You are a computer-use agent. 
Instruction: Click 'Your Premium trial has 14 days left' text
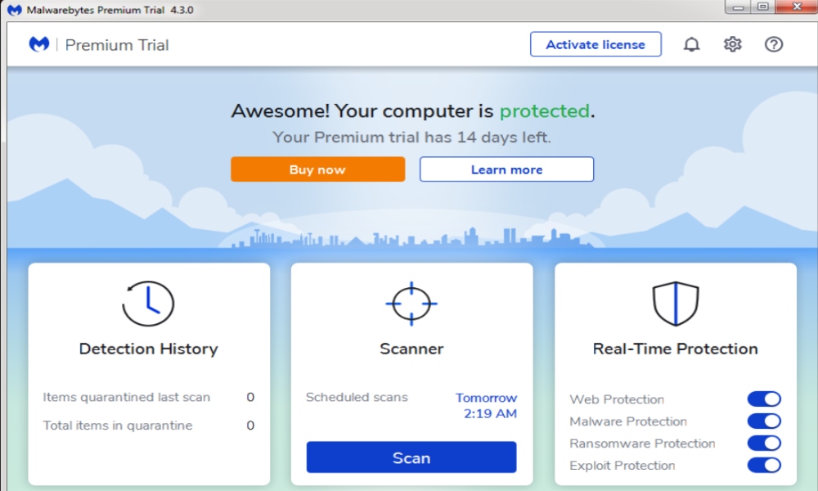[x=411, y=137]
